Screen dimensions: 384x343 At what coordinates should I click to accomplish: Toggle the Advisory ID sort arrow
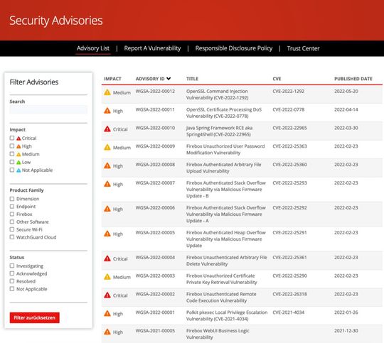[x=169, y=79]
